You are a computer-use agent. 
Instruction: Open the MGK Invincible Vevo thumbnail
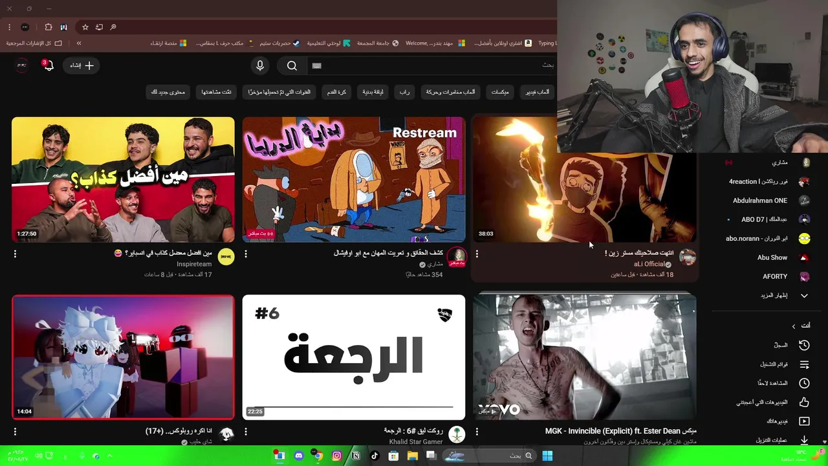pos(585,357)
